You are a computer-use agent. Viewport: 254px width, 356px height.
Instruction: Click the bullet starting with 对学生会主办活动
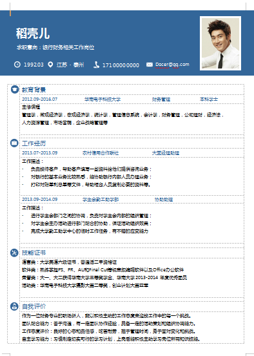(x=91, y=224)
